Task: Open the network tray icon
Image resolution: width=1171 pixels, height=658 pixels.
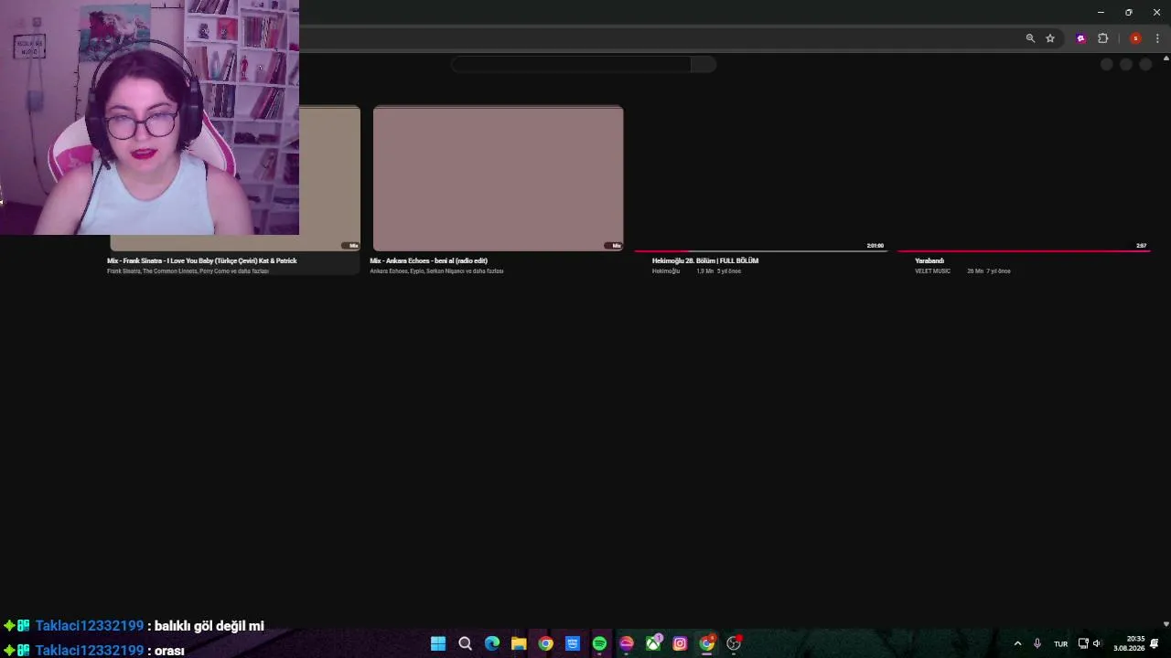Action: click(x=1083, y=643)
